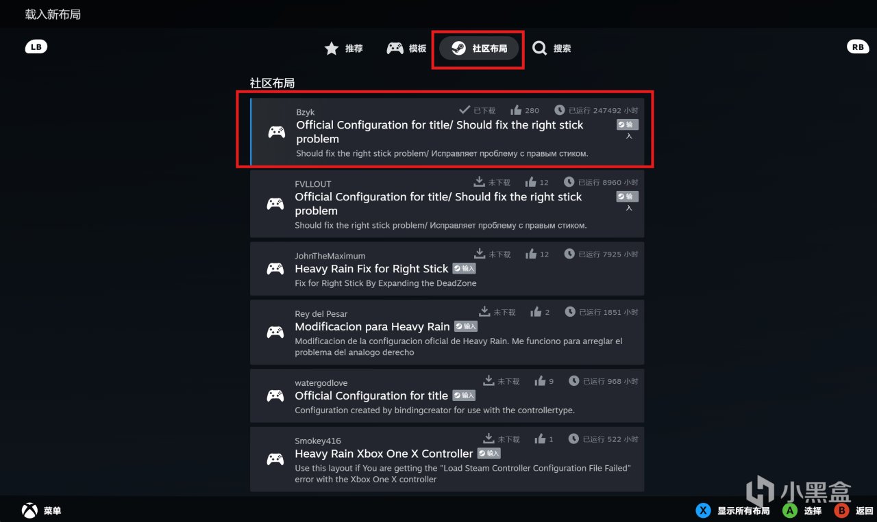Open the 搜索 tab
The width and height of the screenshot is (877, 522).
552,49
